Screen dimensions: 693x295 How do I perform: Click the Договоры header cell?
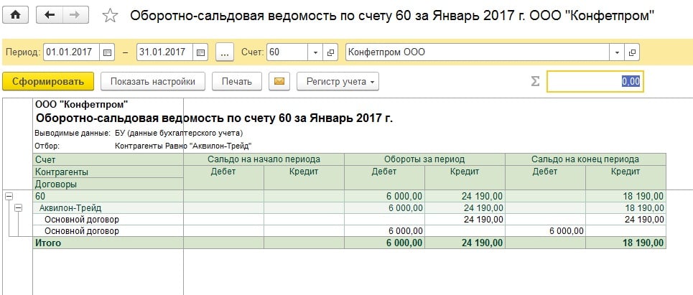[108, 184]
